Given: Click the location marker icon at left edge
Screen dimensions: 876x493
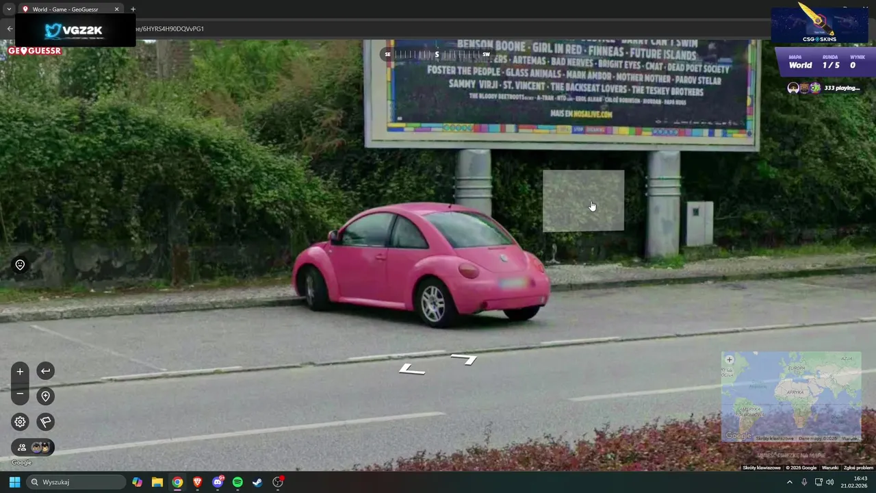Looking at the screenshot, I should (20, 265).
